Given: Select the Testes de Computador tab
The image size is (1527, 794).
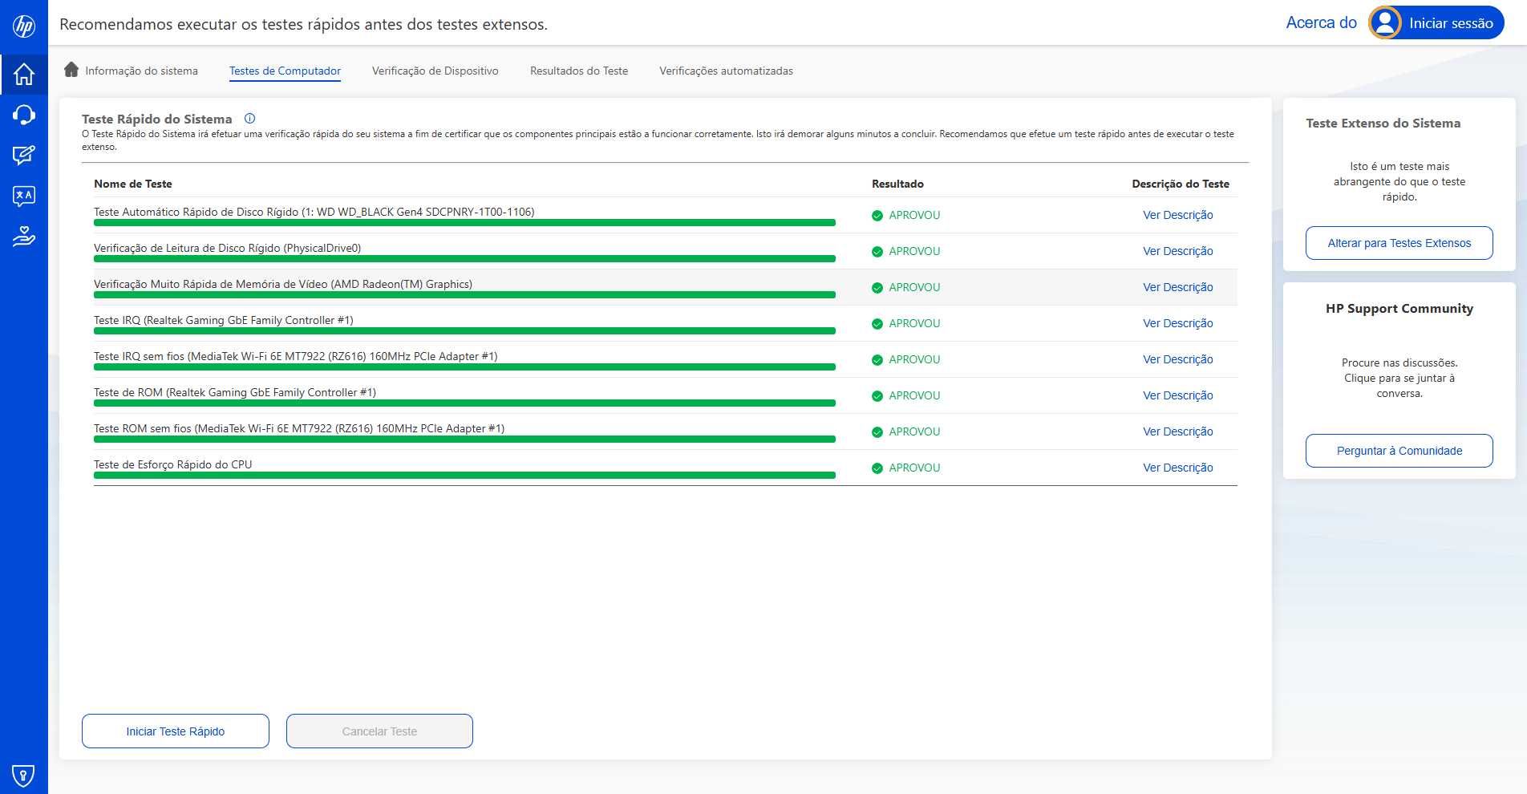Looking at the screenshot, I should 285,71.
